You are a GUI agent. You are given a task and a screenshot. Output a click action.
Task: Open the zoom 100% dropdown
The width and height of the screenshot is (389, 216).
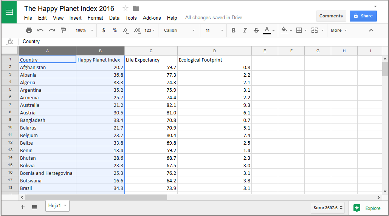point(84,30)
